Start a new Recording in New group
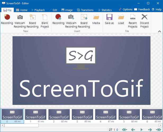This screenshot has height=132, width=163. pos(7,20)
